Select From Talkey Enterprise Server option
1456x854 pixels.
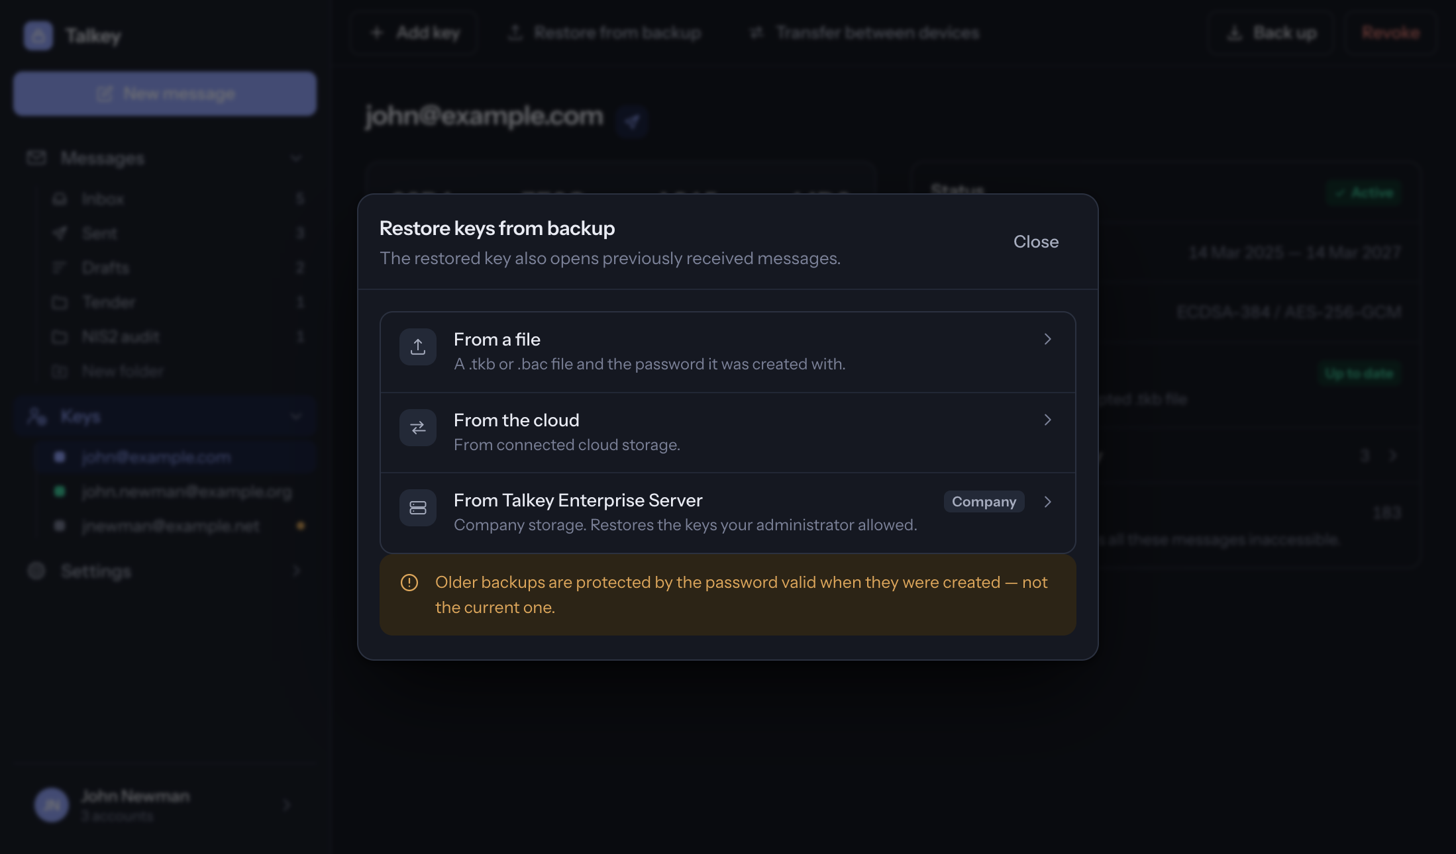click(x=728, y=513)
